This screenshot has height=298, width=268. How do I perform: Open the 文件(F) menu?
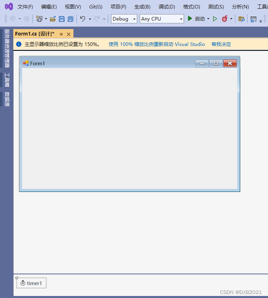[25, 7]
